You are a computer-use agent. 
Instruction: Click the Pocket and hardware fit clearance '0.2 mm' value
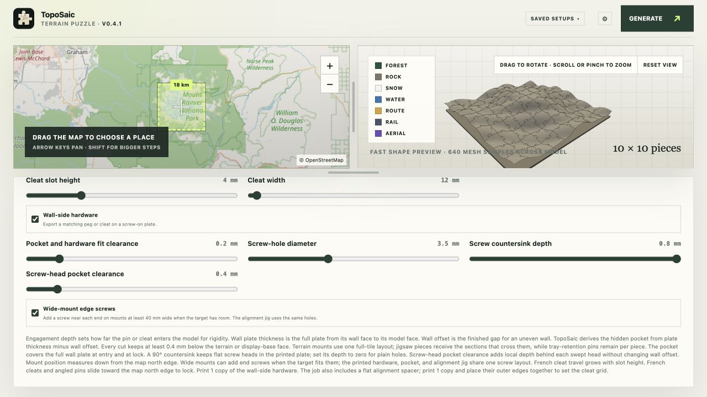click(x=226, y=244)
